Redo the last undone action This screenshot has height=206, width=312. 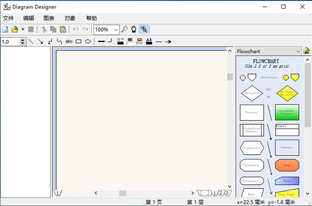85,30
